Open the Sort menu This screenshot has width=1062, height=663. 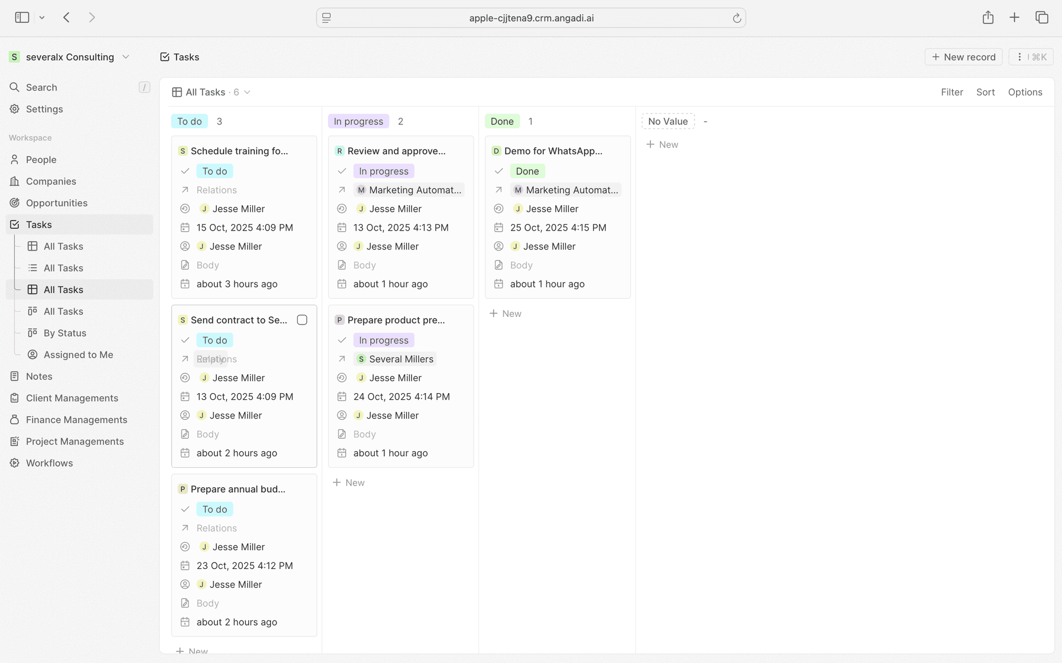(986, 92)
